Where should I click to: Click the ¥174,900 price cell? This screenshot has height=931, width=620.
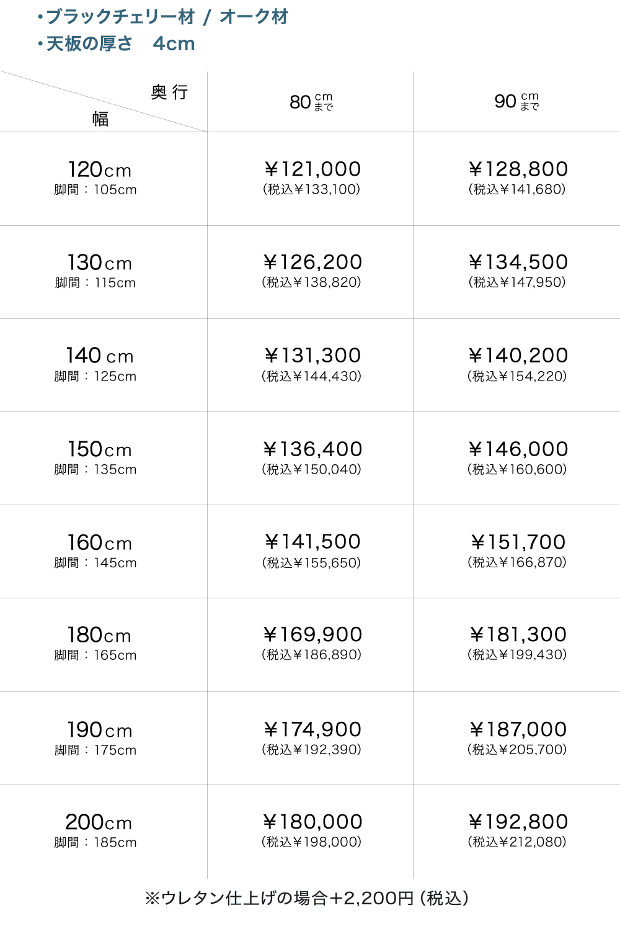point(312,730)
